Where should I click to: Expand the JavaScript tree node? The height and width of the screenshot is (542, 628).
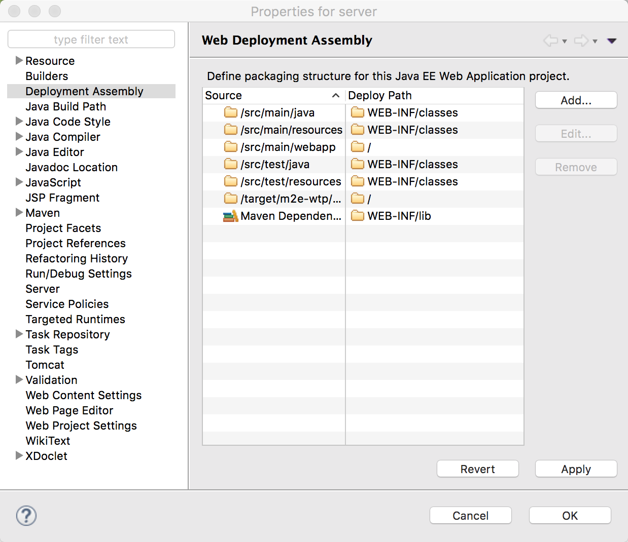click(19, 182)
